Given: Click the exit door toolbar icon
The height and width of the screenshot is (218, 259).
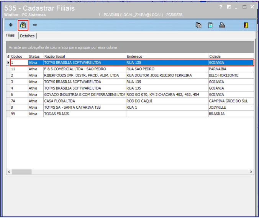Looking at the screenshot, I should click(x=246, y=25).
